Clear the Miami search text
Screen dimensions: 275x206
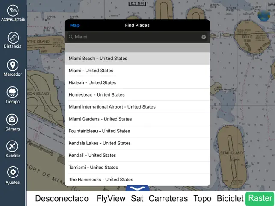204,37
